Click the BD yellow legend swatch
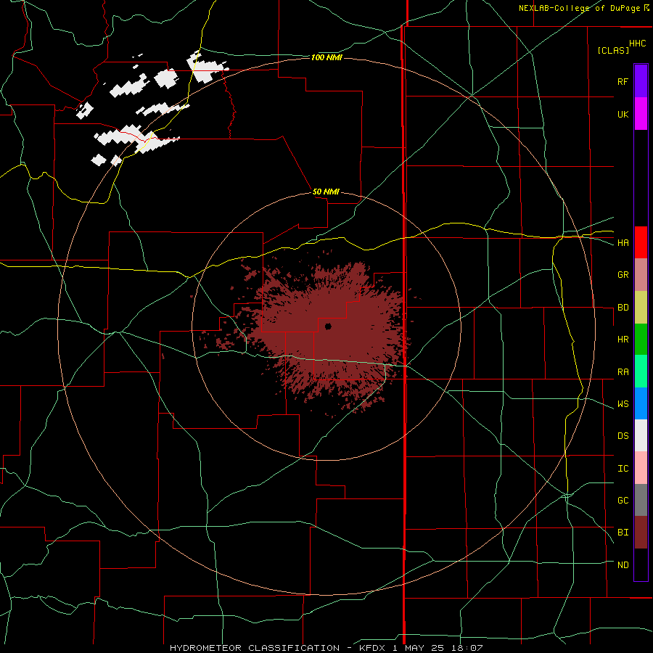The width and height of the screenshot is (653, 653). 641,308
